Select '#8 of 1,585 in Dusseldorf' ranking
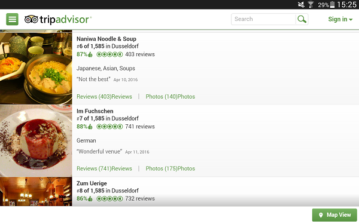 click(108, 191)
